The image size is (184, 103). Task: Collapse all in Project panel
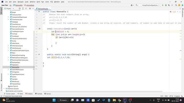(x=26, y=9)
